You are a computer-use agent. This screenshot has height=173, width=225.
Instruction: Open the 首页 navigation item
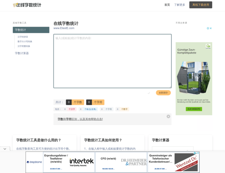167,5
